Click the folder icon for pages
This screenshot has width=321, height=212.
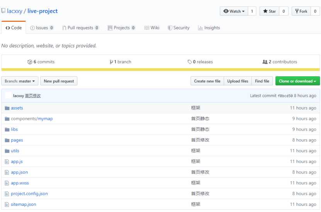7,140
